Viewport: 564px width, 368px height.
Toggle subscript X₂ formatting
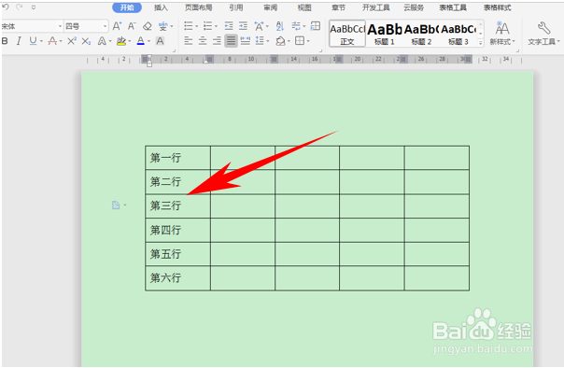coord(86,41)
